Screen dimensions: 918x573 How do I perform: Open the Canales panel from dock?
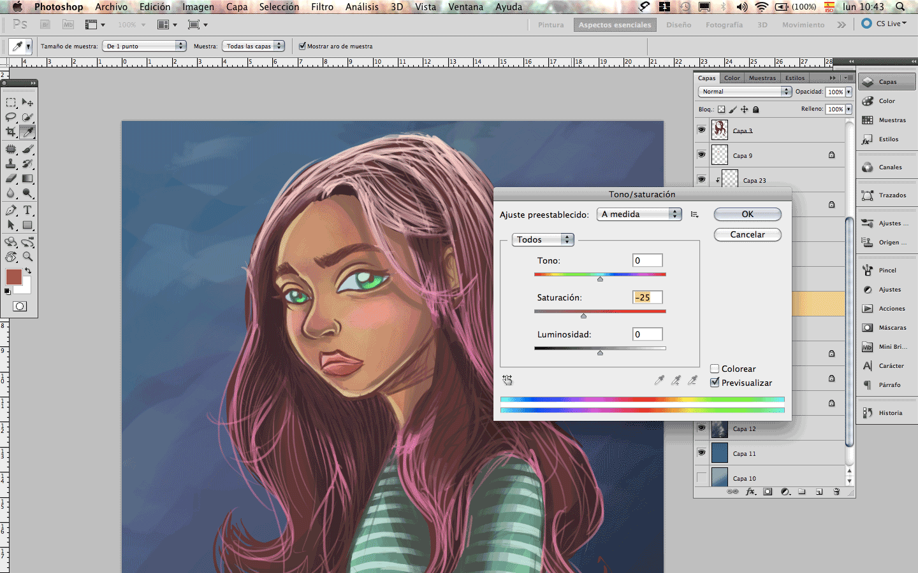(887, 167)
